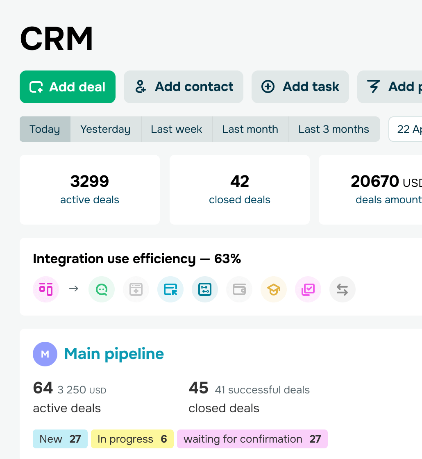Click the 3299 active deals card
This screenshot has height=459, width=422.
[x=90, y=190]
